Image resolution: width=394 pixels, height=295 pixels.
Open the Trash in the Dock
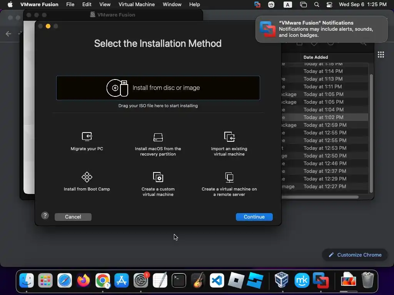tap(367, 280)
